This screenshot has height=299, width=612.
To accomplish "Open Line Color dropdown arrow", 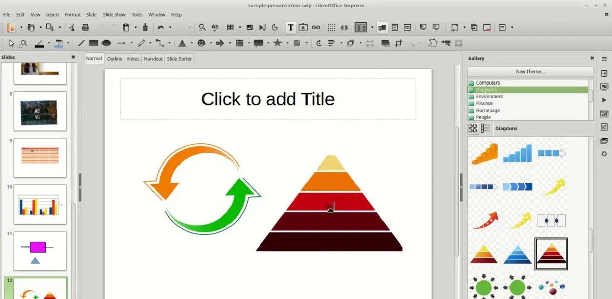I will (x=49, y=43).
